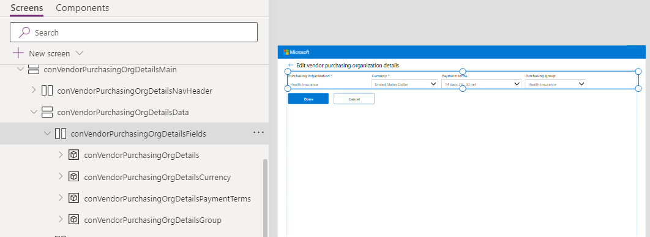The image size is (650, 237).
Task: Click vertical container icon of conVendorPurchasingOrgDetailsData
Action: [47, 112]
